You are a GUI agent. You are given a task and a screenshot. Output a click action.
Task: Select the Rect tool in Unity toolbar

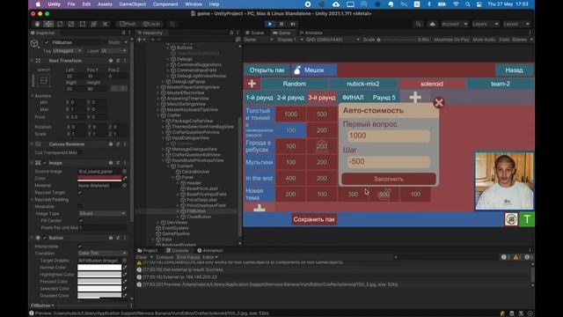coord(83,24)
